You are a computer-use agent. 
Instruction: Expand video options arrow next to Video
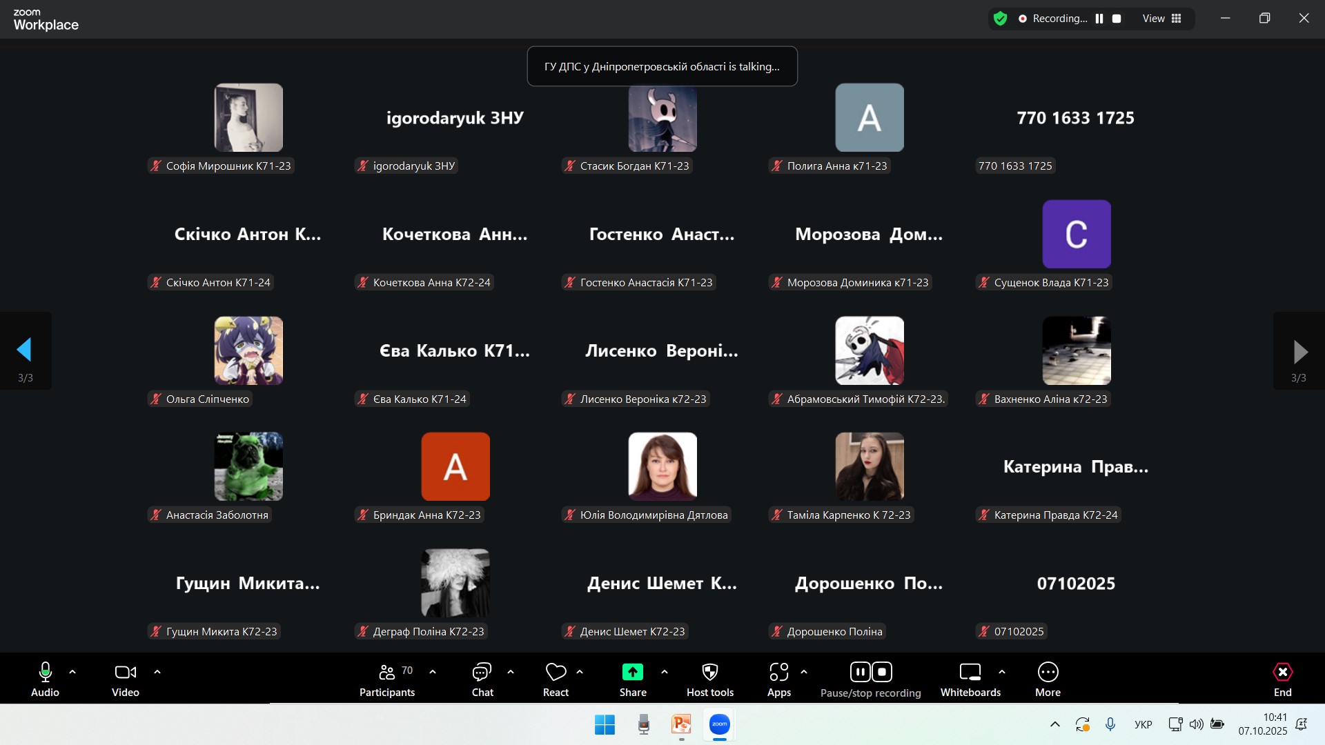point(157,672)
